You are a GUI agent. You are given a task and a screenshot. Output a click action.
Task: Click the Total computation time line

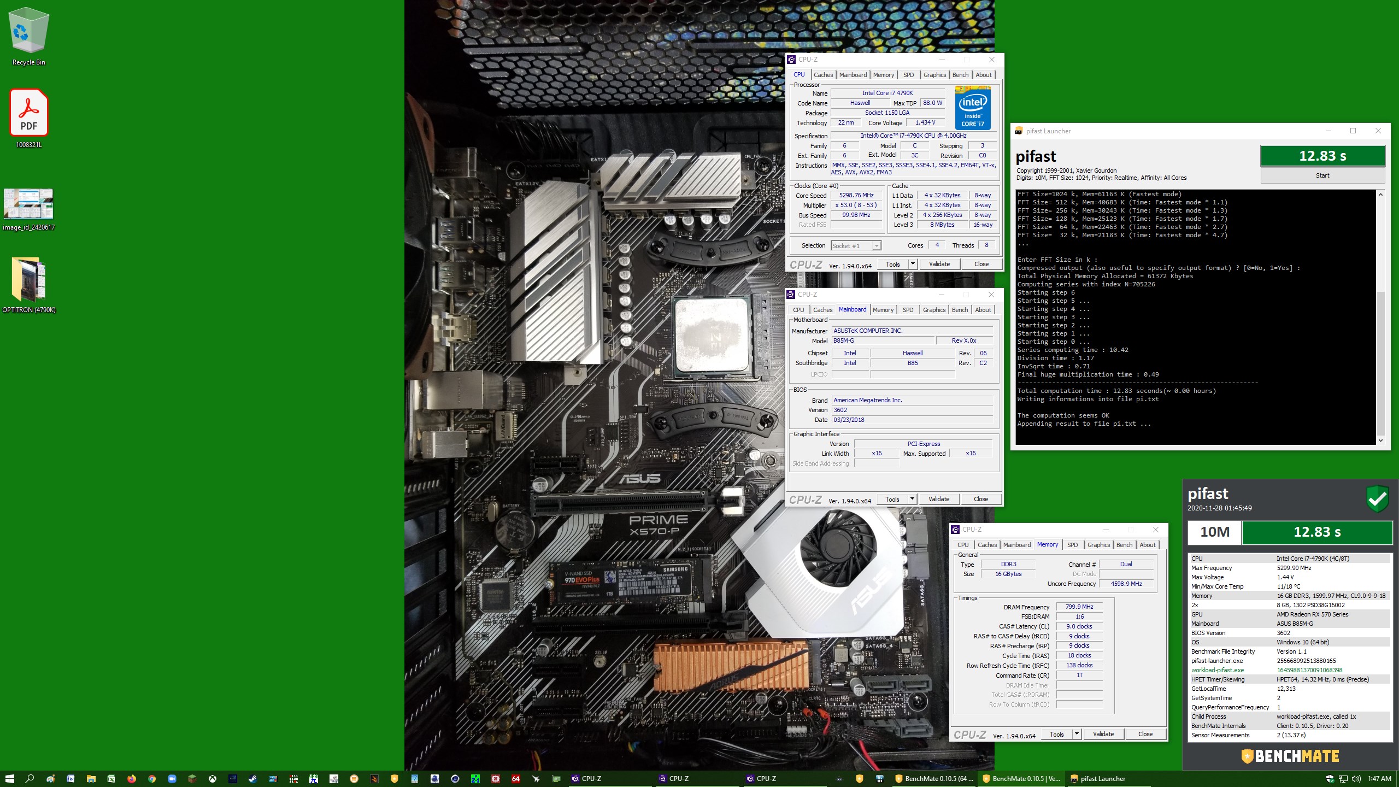point(1116,391)
